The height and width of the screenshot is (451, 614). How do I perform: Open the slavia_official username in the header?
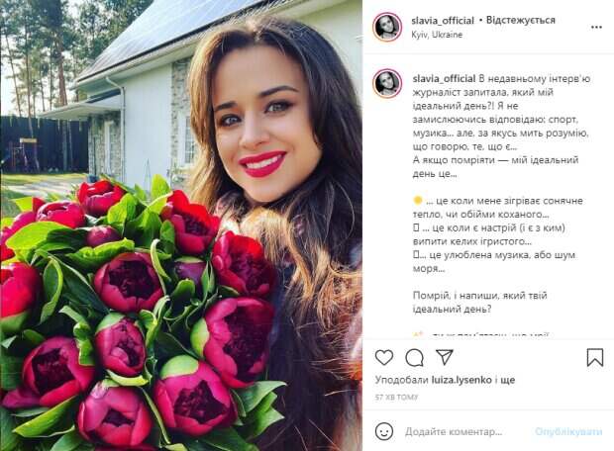443,21
